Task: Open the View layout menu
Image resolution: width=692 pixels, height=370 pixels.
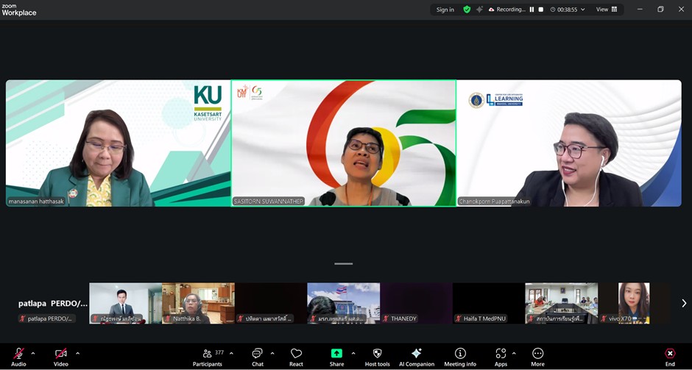Action: coord(607,10)
